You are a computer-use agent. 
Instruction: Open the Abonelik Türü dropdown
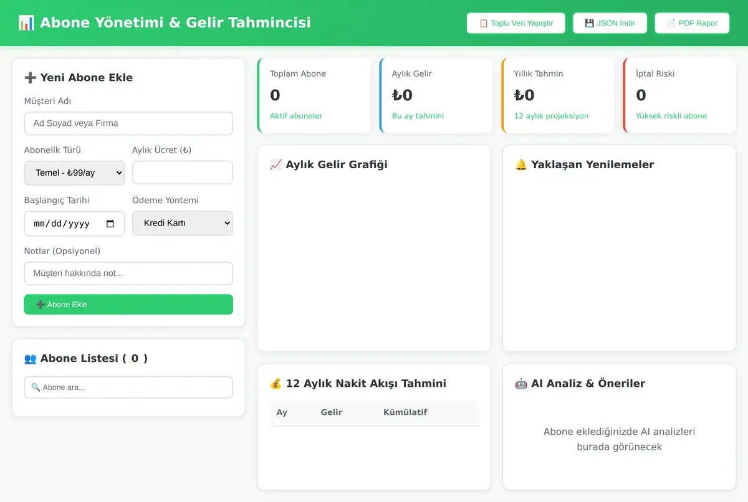click(x=74, y=173)
